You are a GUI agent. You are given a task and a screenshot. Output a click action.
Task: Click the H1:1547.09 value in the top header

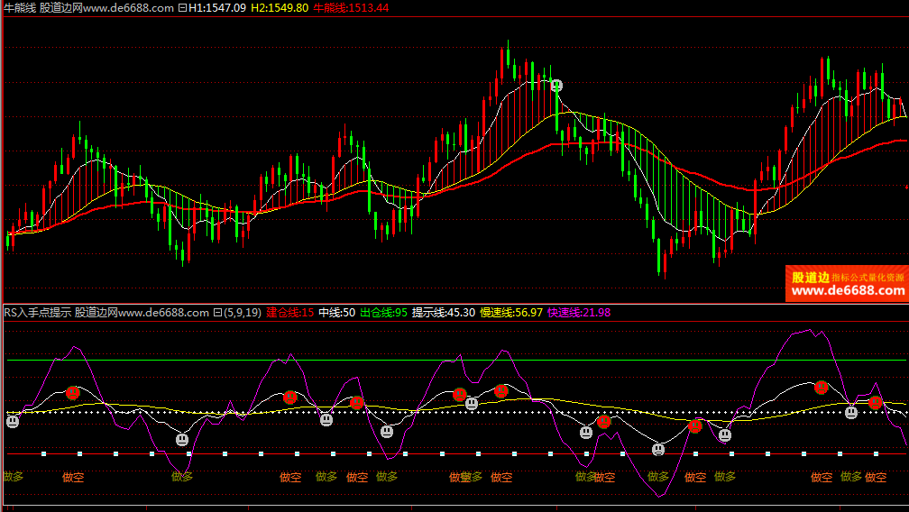click(x=217, y=7)
